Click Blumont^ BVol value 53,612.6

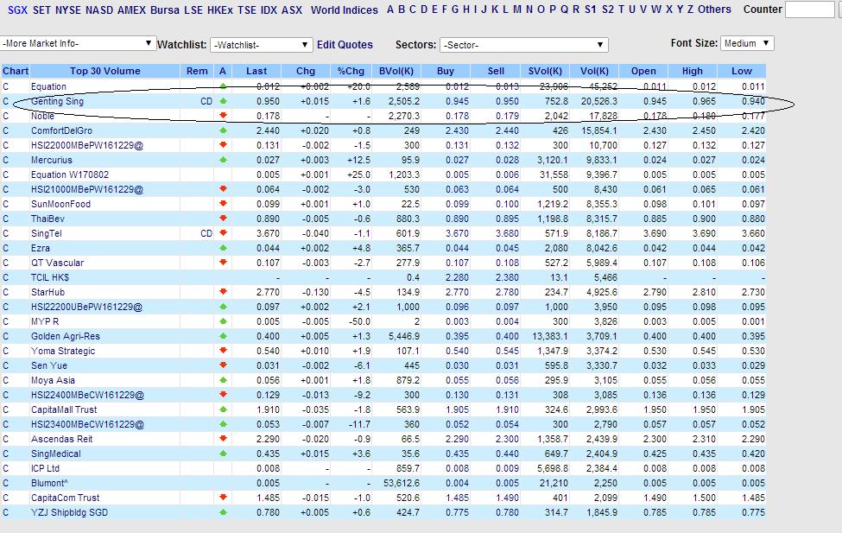(401, 483)
